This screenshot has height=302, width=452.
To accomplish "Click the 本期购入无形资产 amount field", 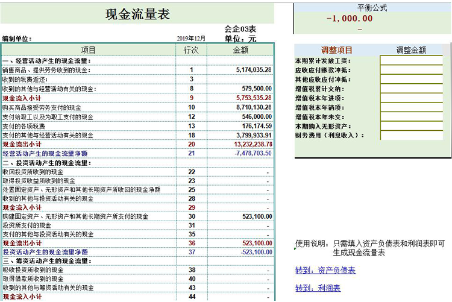I will coord(412,126).
